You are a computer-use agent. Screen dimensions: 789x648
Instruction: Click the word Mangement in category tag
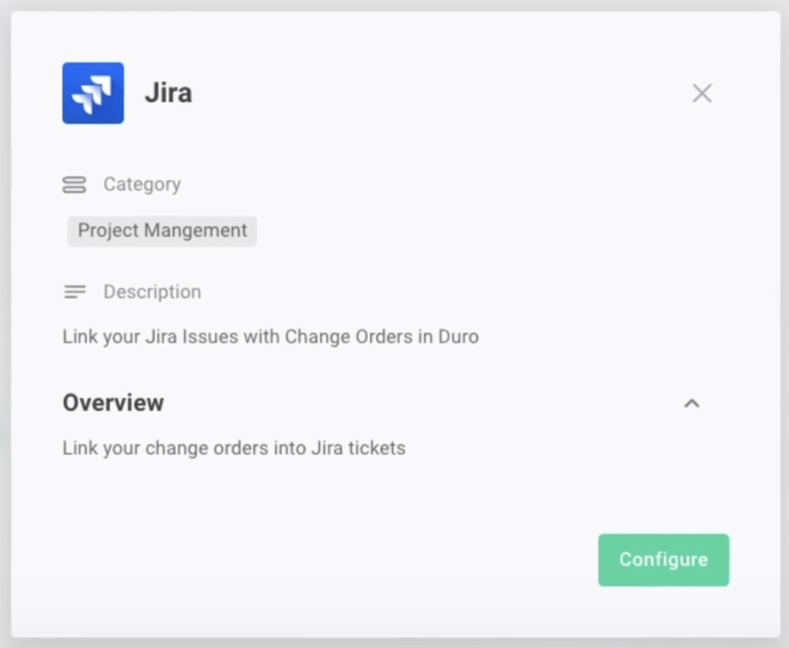(x=196, y=231)
